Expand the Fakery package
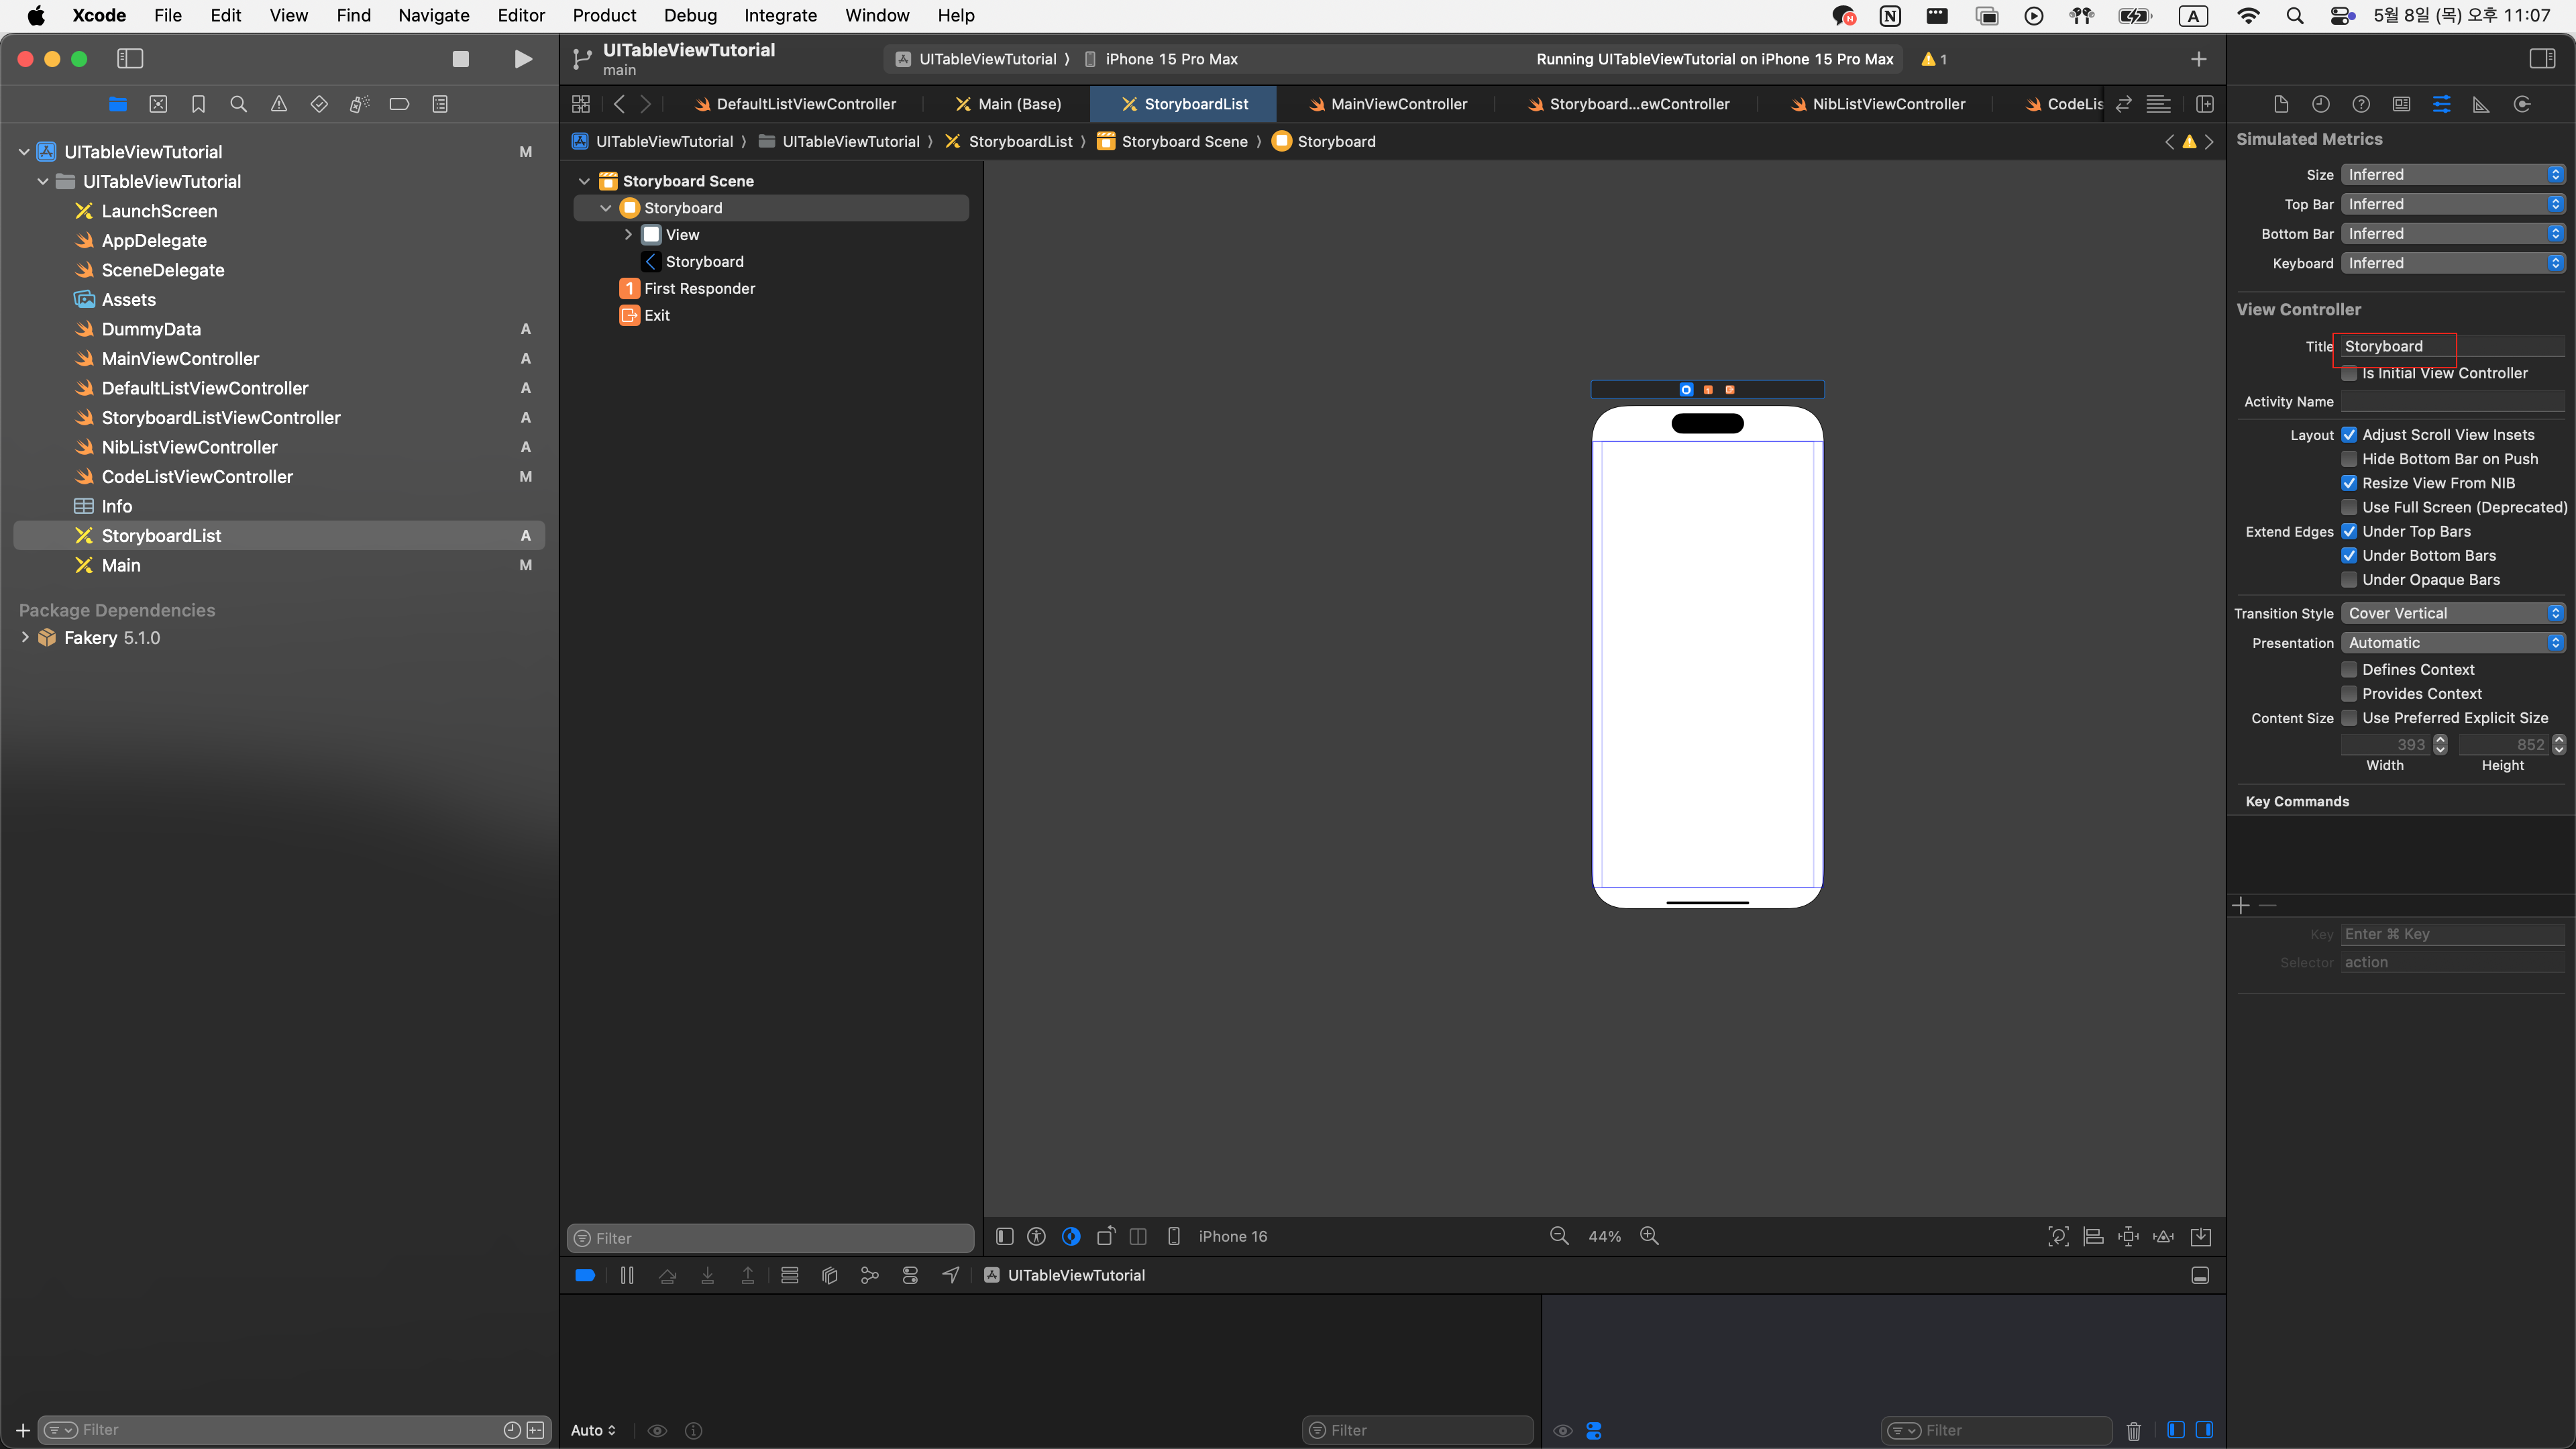Viewport: 2576px width, 1449px height. pyautogui.click(x=25, y=637)
